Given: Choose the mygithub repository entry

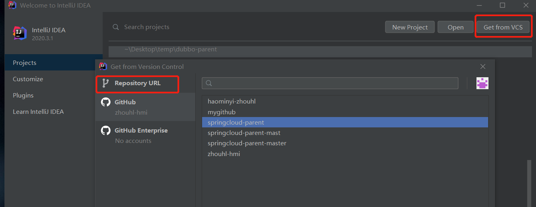Looking at the screenshot, I should [222, 112].
